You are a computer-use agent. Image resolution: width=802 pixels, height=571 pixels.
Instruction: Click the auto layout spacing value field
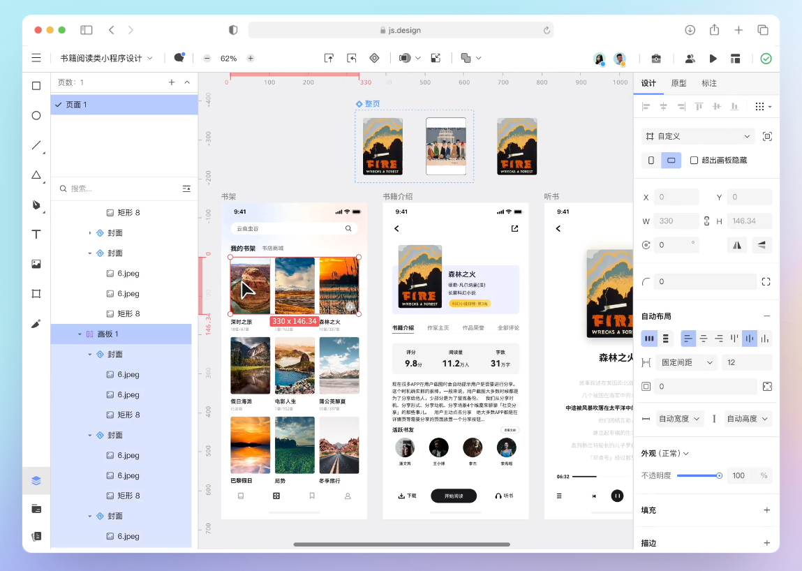pos(746,362)
